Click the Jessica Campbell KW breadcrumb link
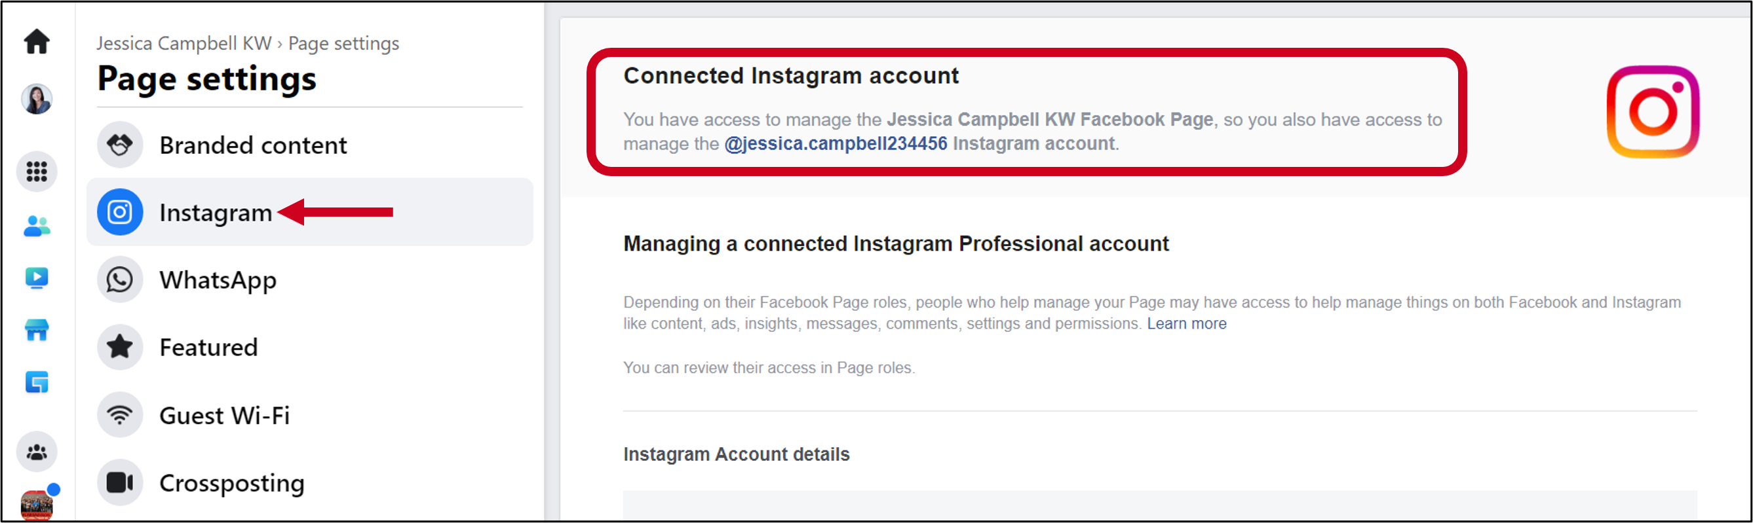 (183, 43)
